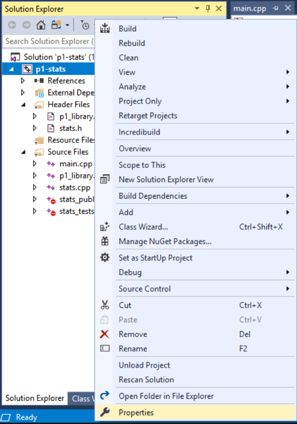This screenshot has height=424, width=297.
Task: Pin the Solution Explorer with auto-hide pushpin
Action: pos(208,9)
